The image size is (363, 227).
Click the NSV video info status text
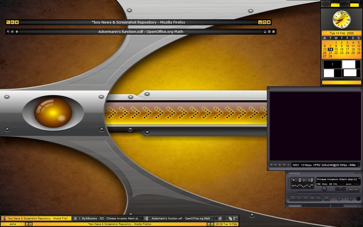click(324, 165)
